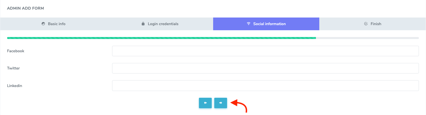Click the Linkedin field label

click(14, 86)
